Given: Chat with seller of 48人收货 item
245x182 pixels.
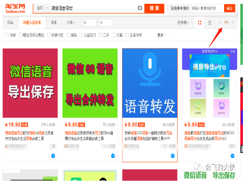Looking at the screenshot, I should pyautogui.click(x=173, y=156).
